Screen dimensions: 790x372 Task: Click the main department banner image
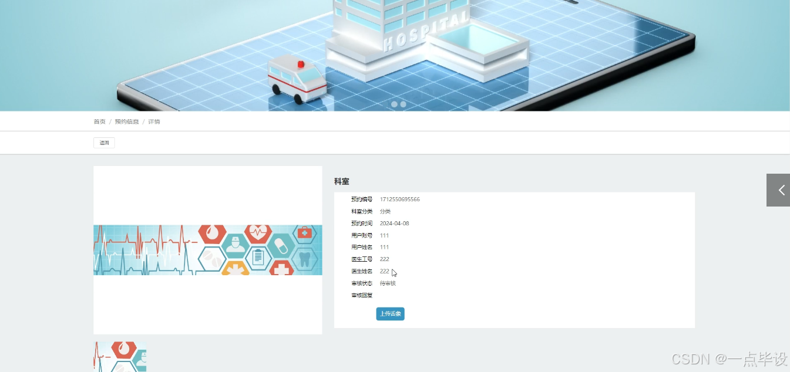point(207,249)
